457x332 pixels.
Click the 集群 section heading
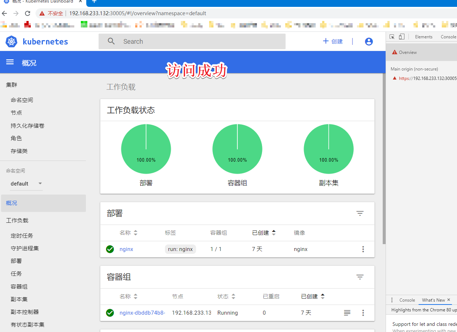(x=12, y=85)
